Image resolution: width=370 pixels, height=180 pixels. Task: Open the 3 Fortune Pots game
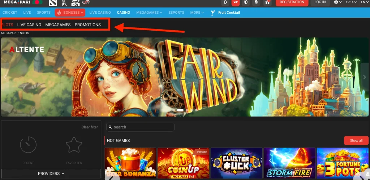click(343, 163)
